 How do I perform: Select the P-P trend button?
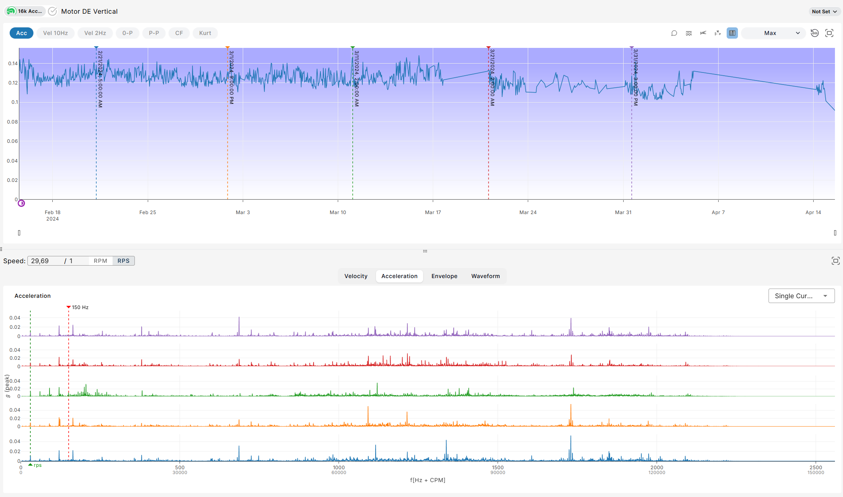[154, 33]
